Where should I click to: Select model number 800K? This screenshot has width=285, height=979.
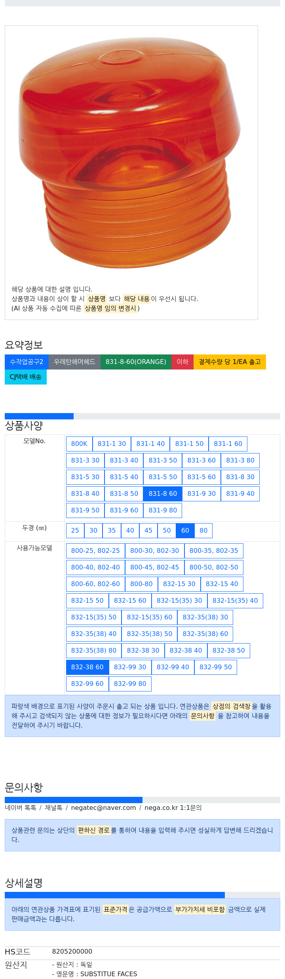coord(79,444)
